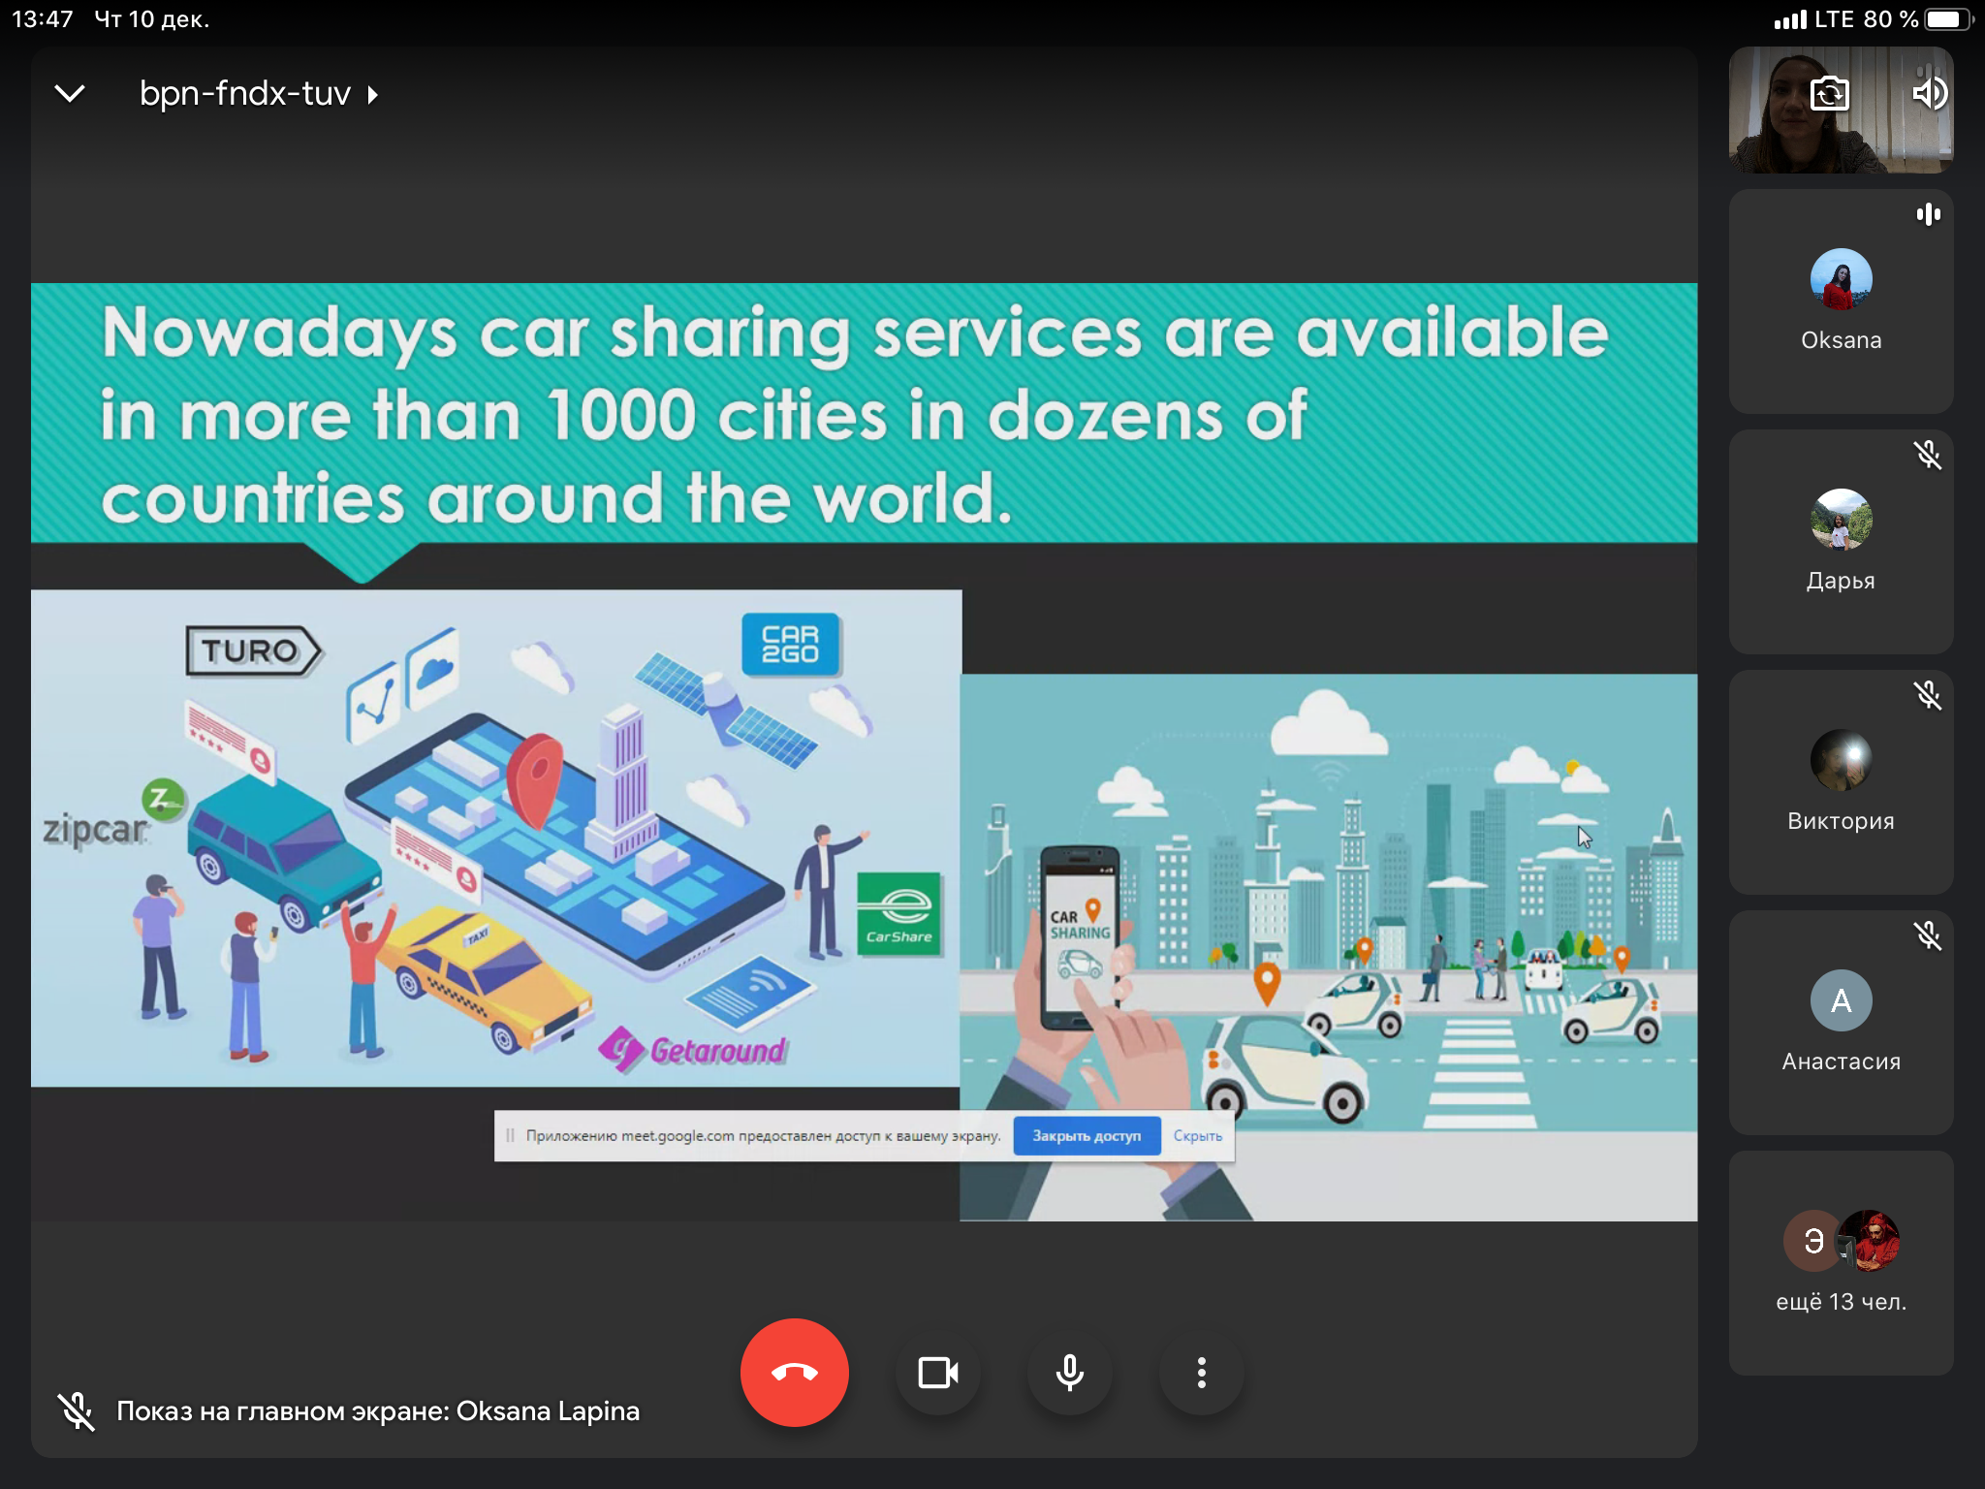Tap Виктория's muted microphone icon
This screenshot has height=1489, width=1985.
[1928, 695]
